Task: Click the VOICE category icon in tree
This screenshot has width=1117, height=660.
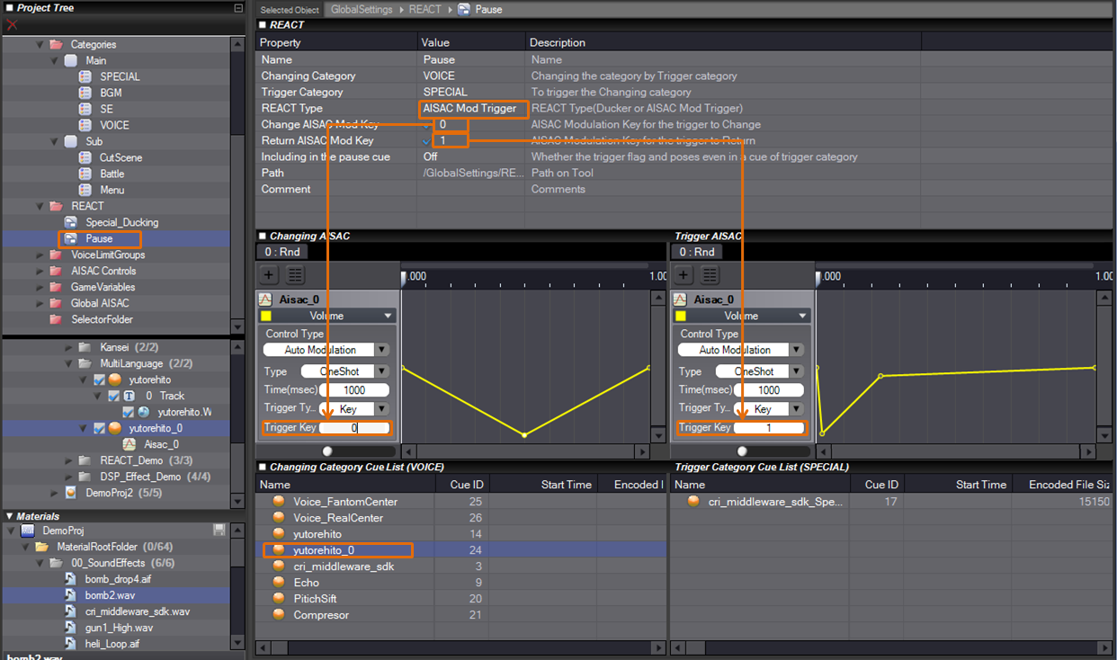Action: tap(85, 125)
